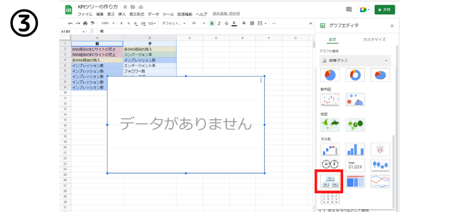Check cloud save status icon
449x212 pixels.
click(x=140, y=7)
